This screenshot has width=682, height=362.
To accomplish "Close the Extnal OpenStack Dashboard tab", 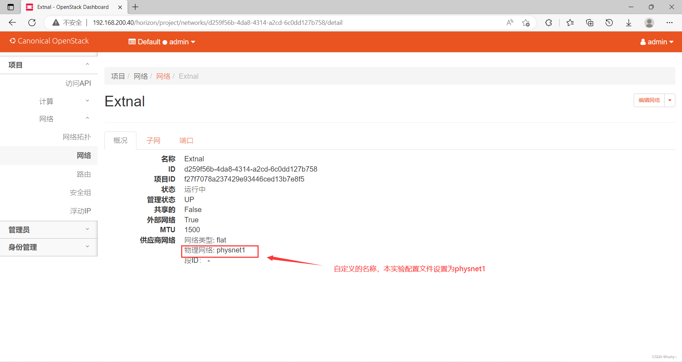I will point(120,7).
